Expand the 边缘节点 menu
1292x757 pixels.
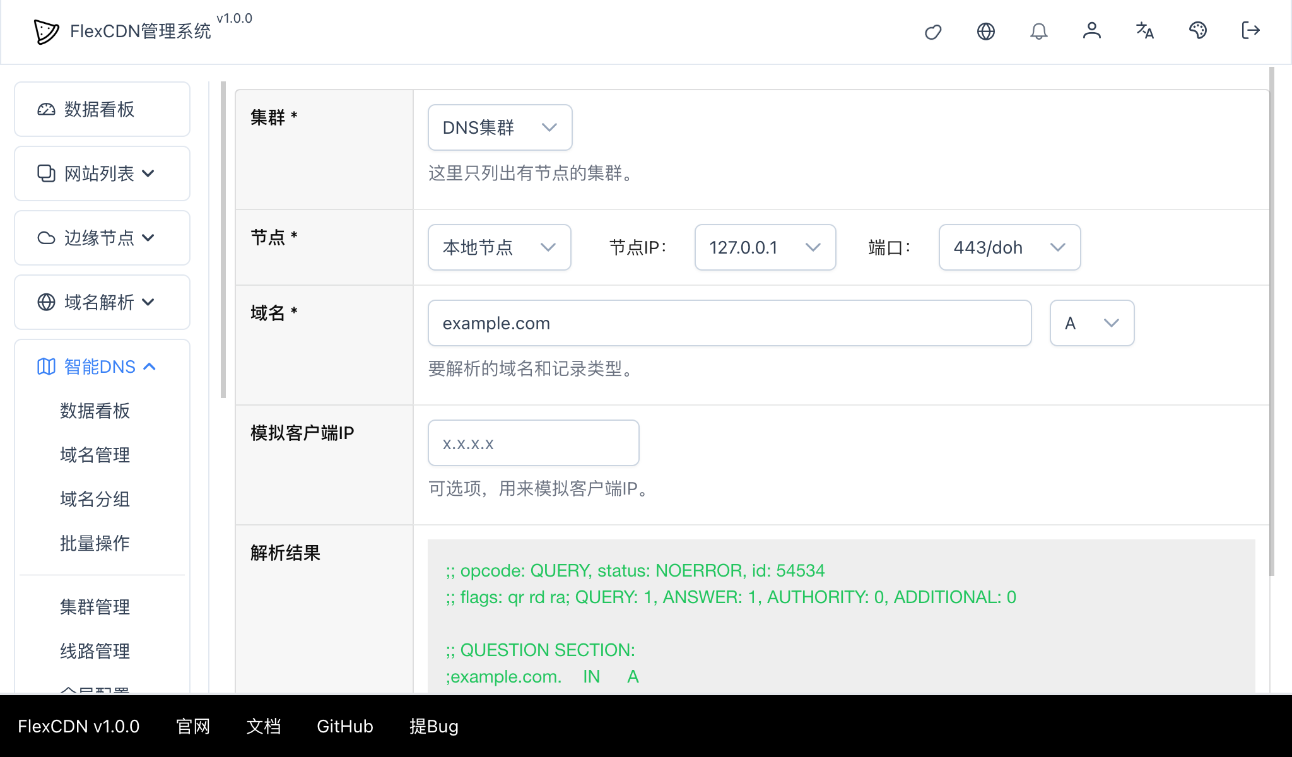tap(150, 238)
